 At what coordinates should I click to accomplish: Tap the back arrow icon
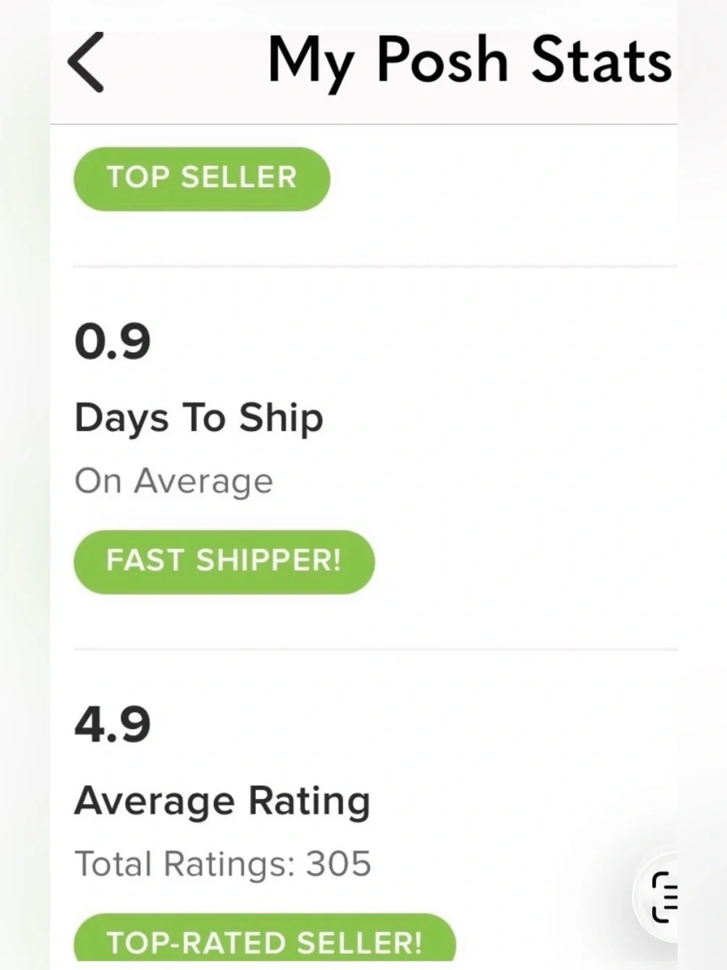pos(86,62)
